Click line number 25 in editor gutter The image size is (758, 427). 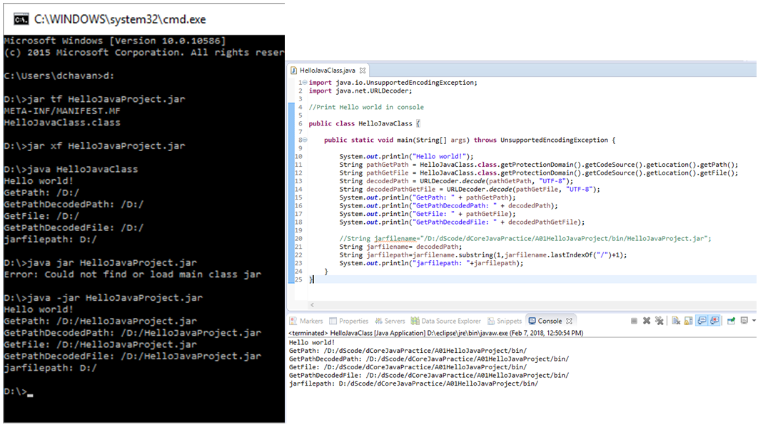[298, 279]
